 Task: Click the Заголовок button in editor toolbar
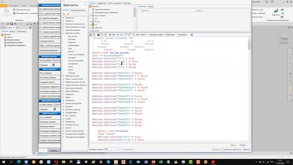click(x=183, y=35)
